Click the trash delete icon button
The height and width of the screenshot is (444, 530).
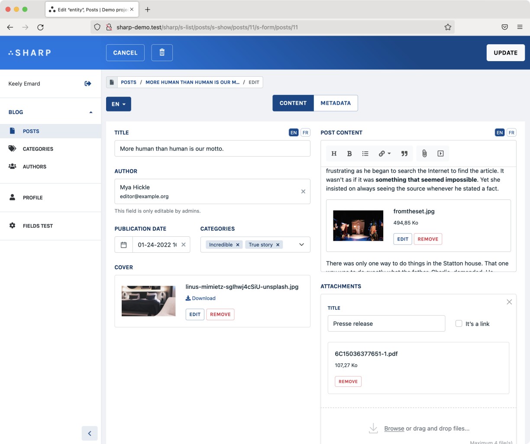click(x=162, y=52)
